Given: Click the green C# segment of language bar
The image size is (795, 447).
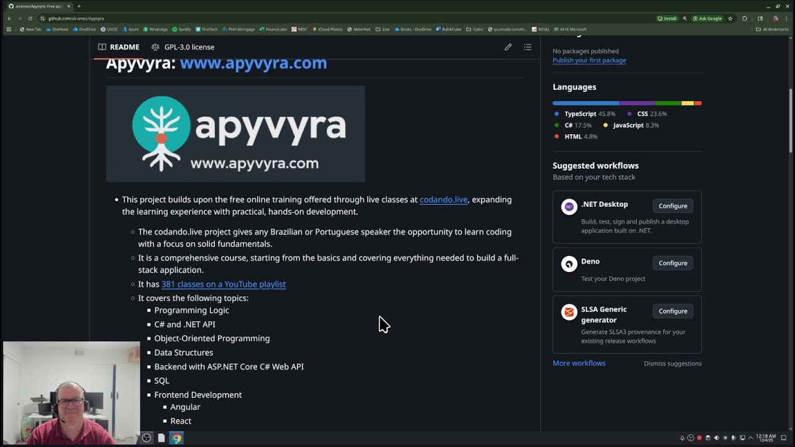Looking at the screenshot, I should click(x=668, y=103).
